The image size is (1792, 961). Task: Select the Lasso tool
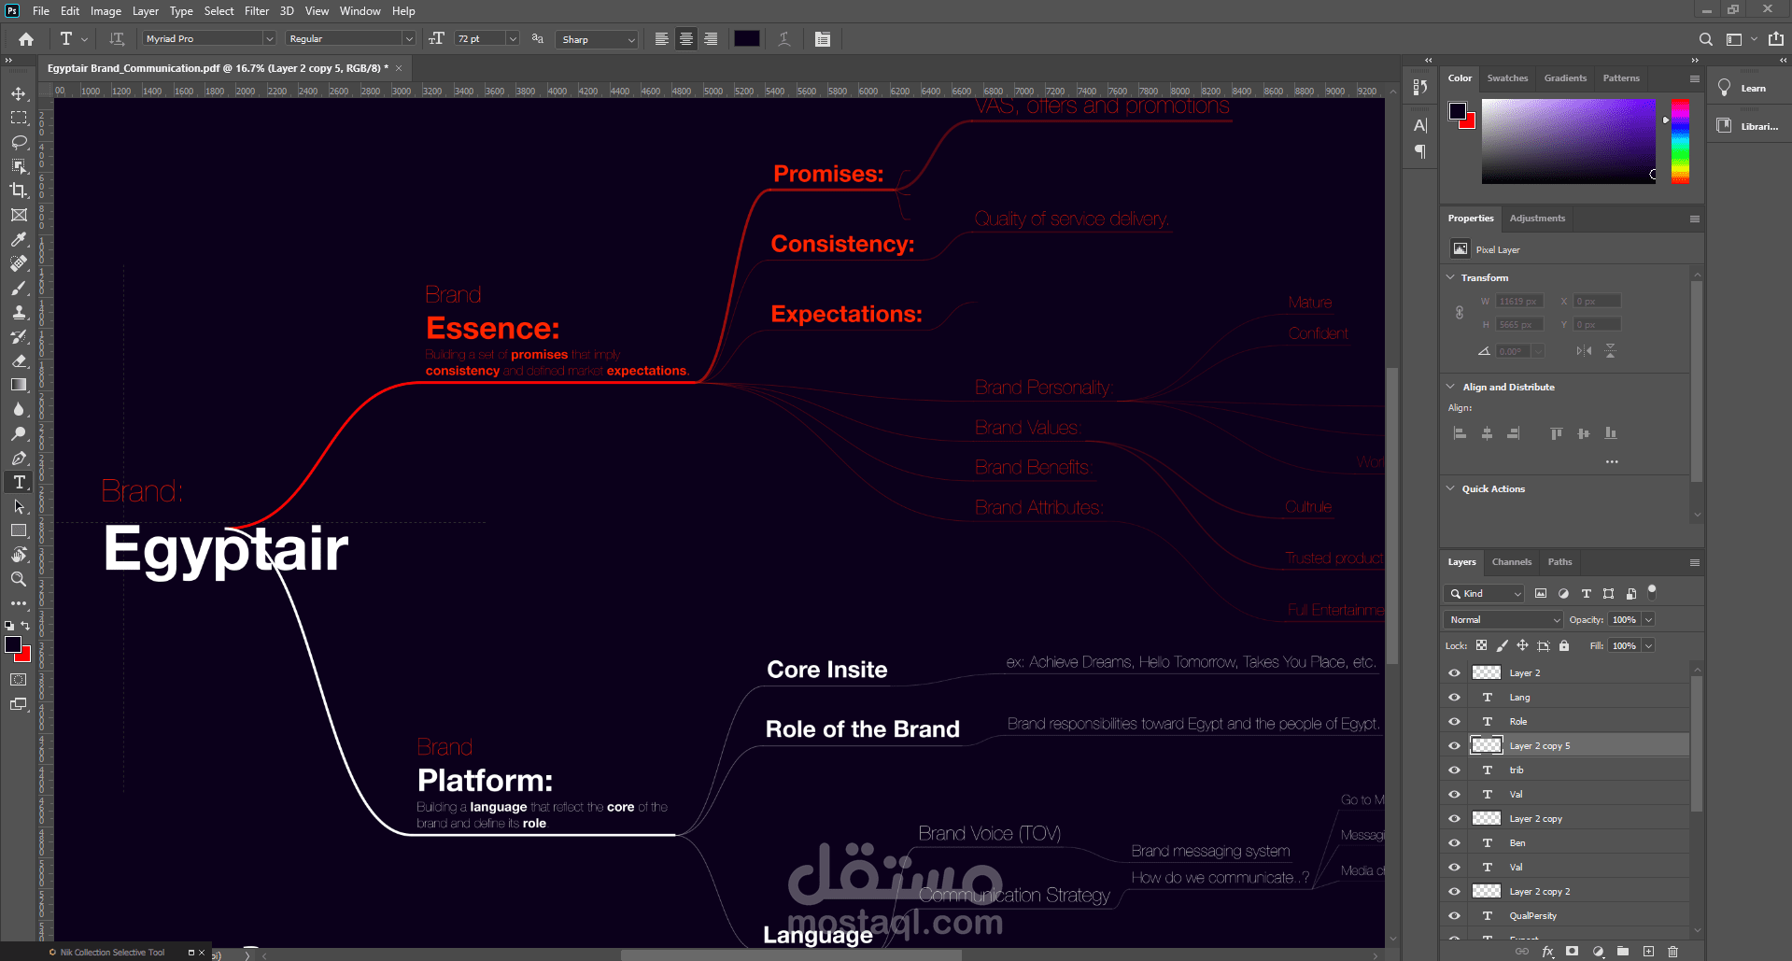(x=19, y=142)
